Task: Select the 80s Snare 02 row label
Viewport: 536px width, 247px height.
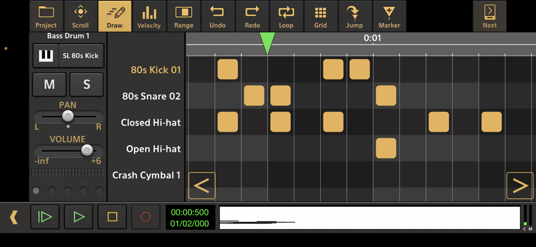Action: [151, 96]
